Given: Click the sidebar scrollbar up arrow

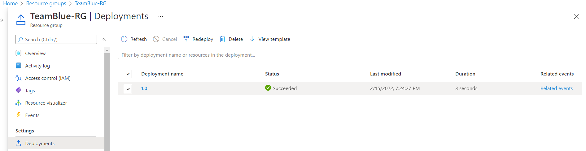Looking at the screenshot, I should pyautogui.click(x=107, y=50).
